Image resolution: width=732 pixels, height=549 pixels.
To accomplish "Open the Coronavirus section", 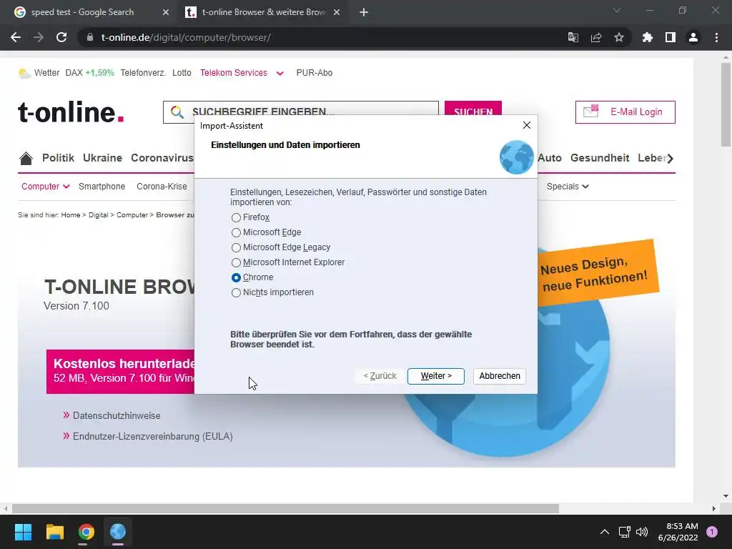I will [x=162, y=158].
